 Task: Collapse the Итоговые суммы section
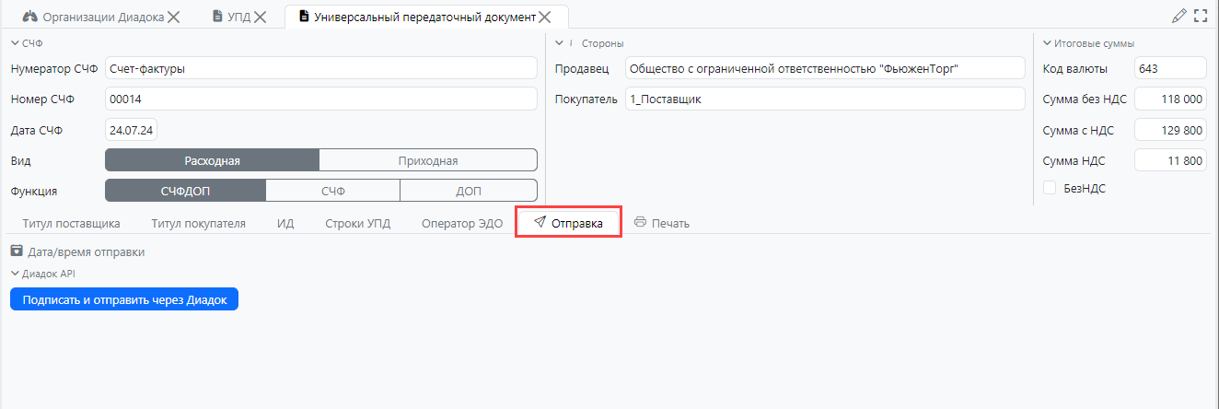[x=1047, y=43]
